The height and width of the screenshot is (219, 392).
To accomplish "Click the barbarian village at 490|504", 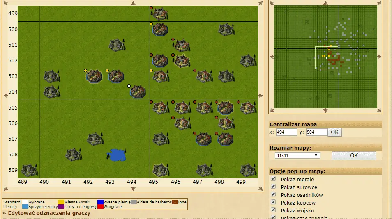I will point(51,91).
